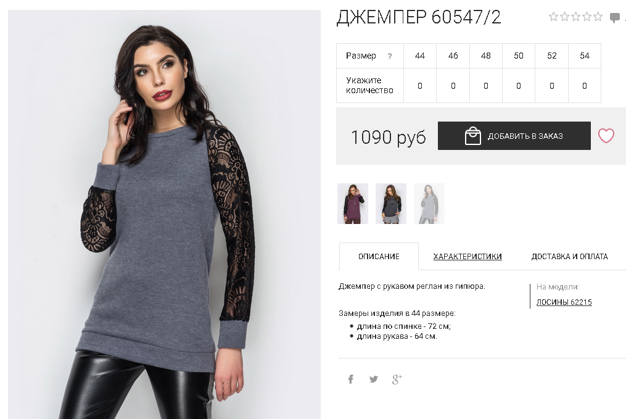
Task: Select quantity field for size 54
Action: (585, 86)
